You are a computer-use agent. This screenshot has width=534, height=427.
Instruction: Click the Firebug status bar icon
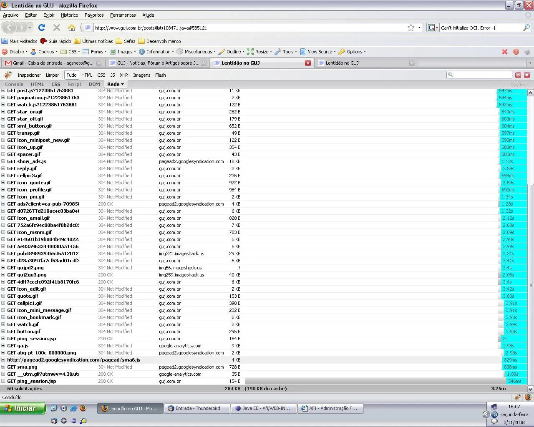tap(517, 397)
